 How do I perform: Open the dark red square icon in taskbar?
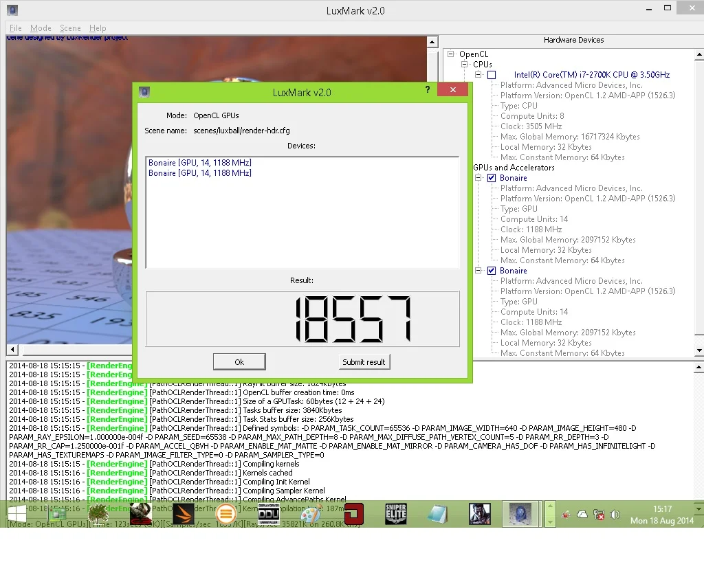[x=353, y=514]
